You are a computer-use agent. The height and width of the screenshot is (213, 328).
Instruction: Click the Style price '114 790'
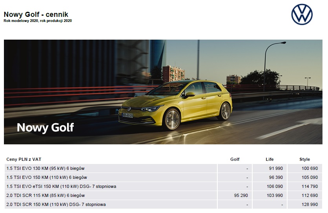[x=310, y=186]
